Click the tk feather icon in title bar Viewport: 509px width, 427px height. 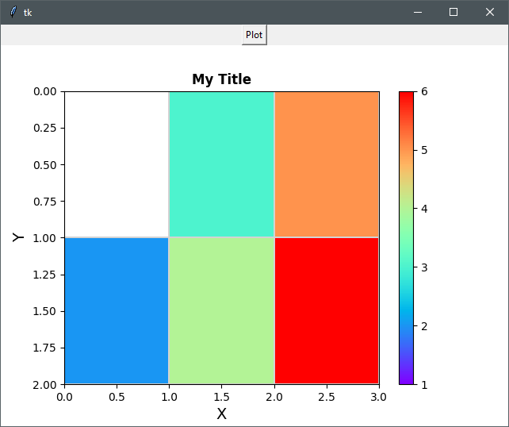click(13, 12)
